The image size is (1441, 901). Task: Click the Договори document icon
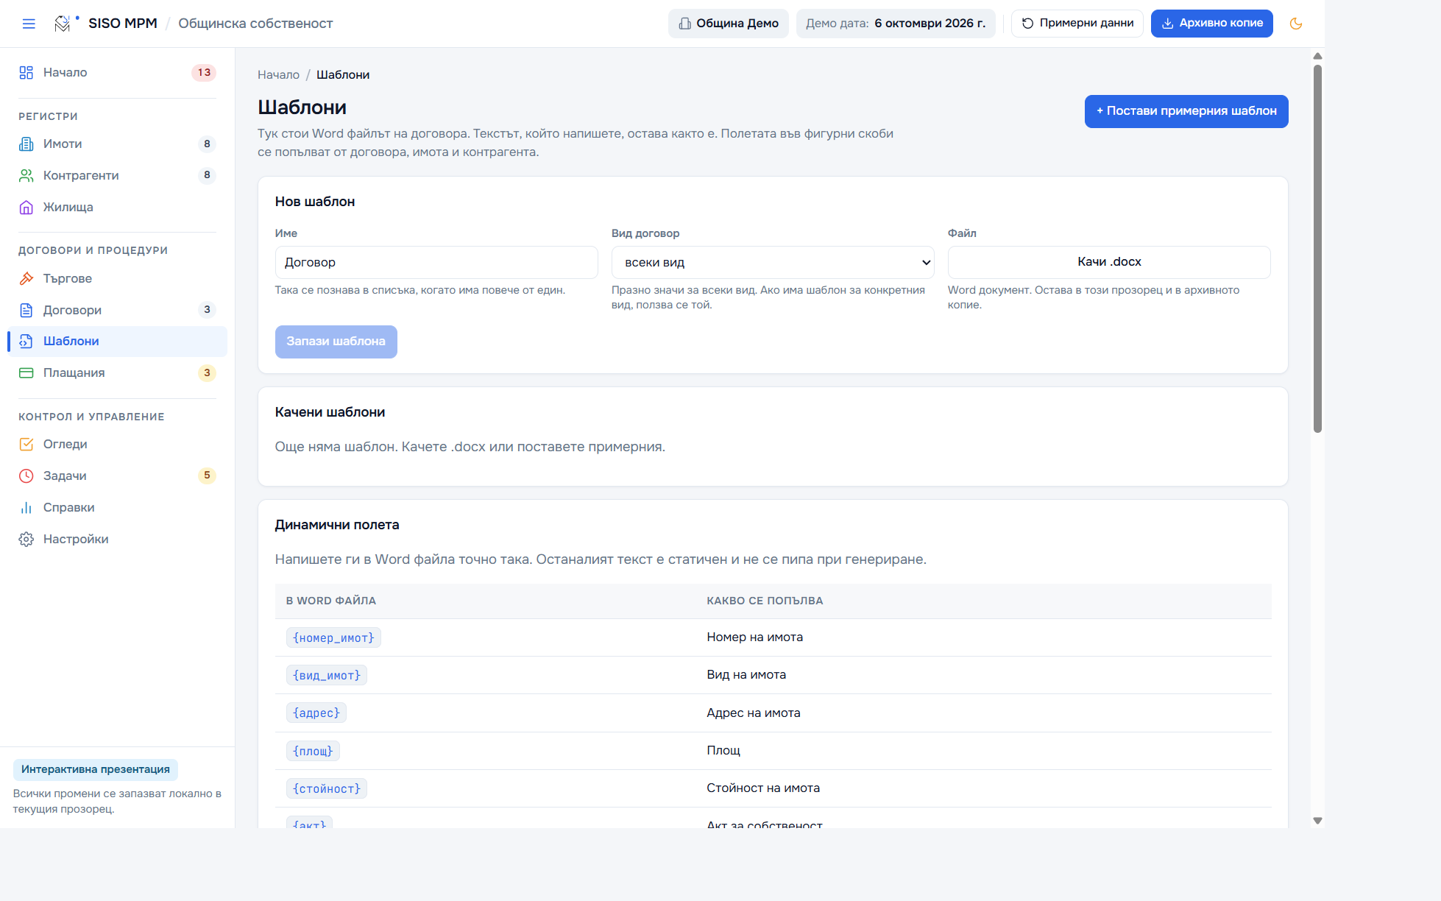(x=26, y=310)
